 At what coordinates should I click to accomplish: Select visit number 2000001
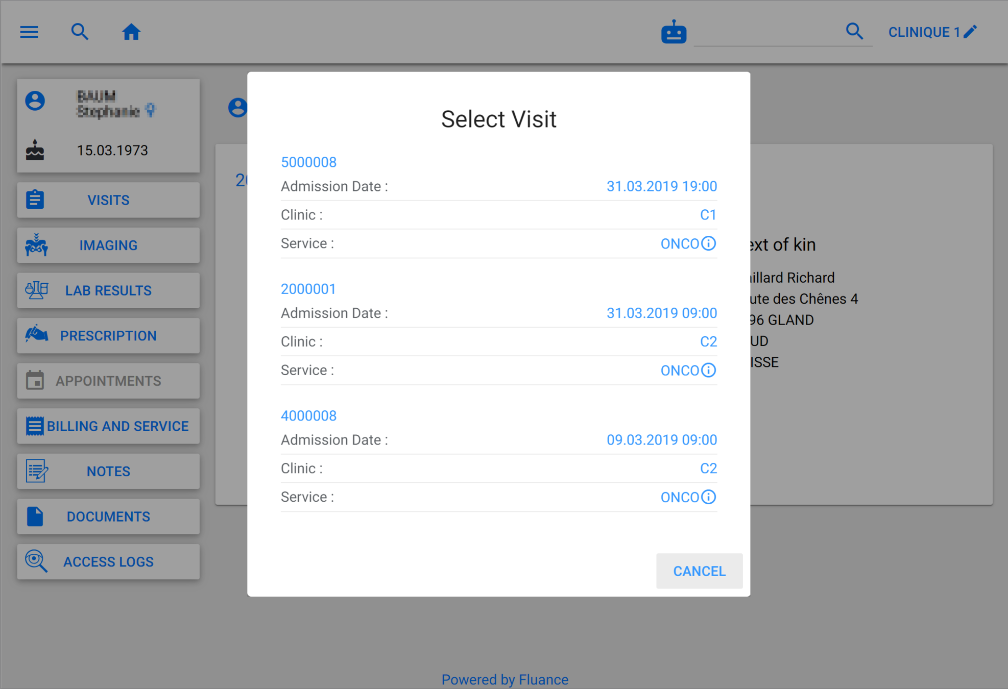click(x=308, y=289)
